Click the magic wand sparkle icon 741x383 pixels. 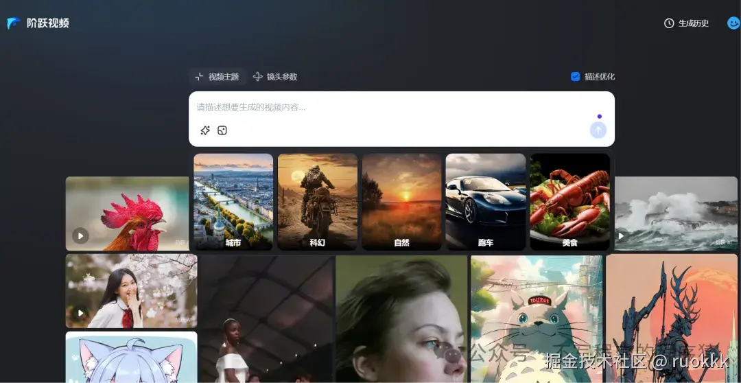(x=205, y=130)
